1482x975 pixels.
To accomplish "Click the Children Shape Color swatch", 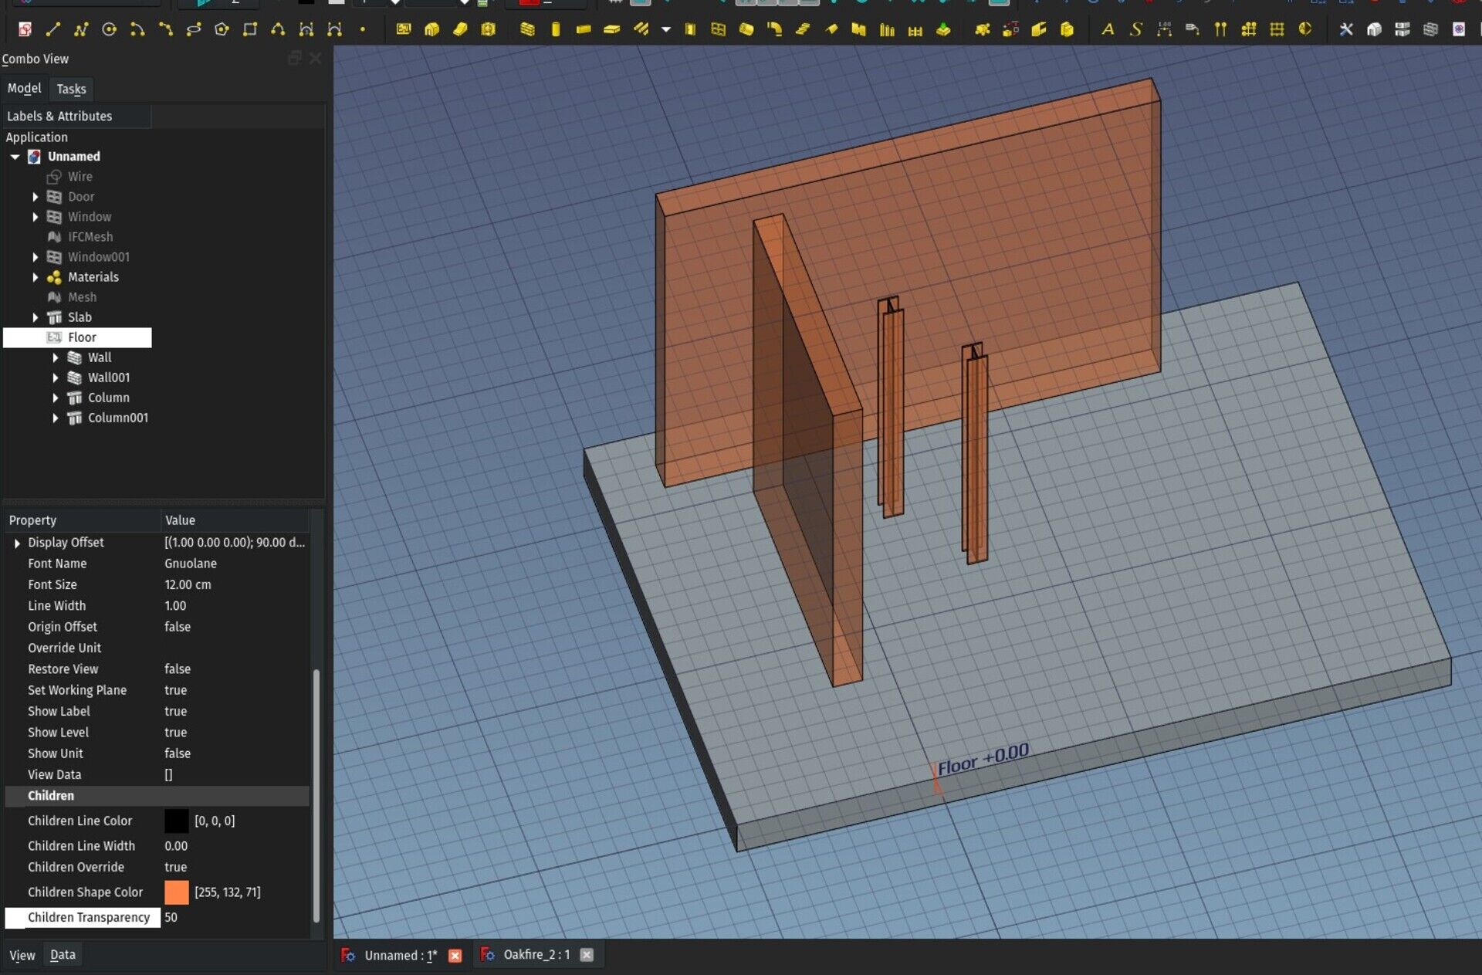I will (176, 892).
